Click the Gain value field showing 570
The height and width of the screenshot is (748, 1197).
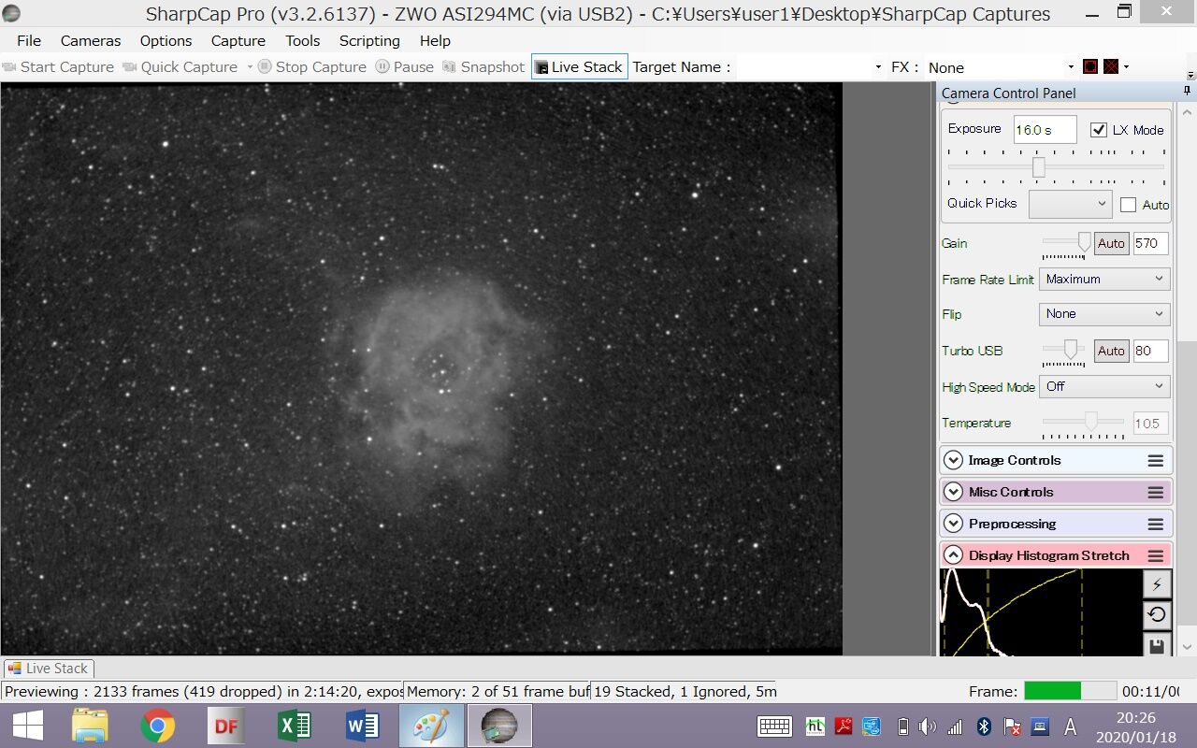pos(1150,243)
